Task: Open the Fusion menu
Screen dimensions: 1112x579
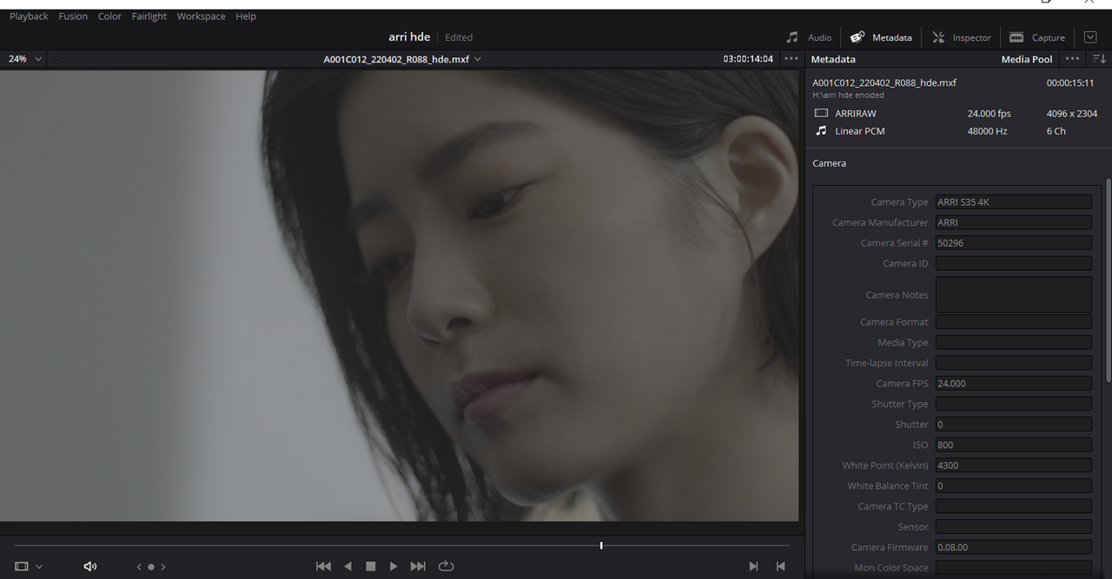Action: coord(73,16)
